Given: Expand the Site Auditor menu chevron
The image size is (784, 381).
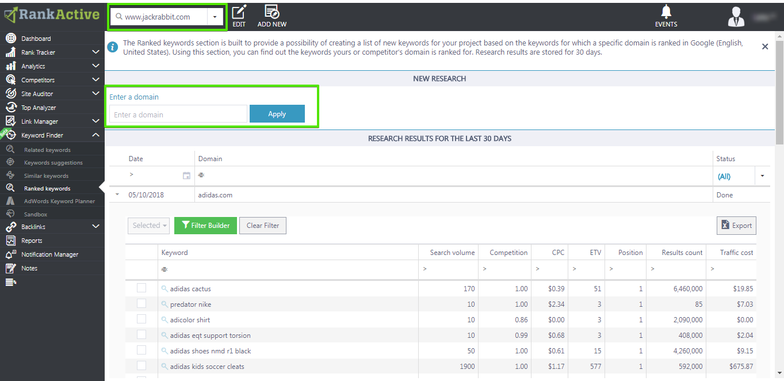Looking at the screenshot, I should 95,94.
